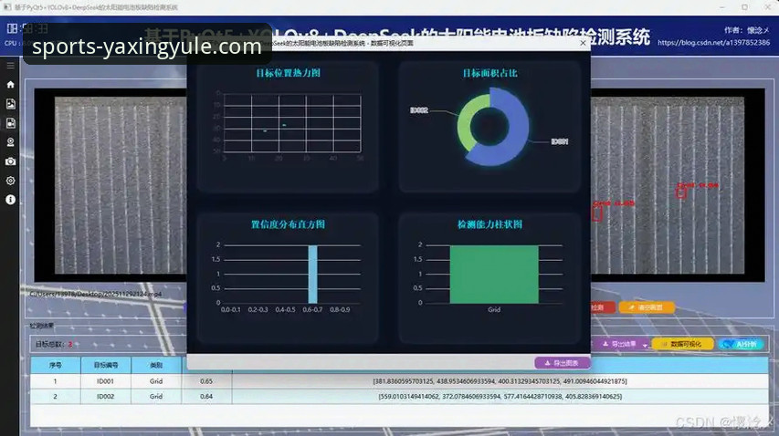Screen dimensions: 779x436
Task: Click the coordinates cell starting 381.836
Action: click(500, 381)
